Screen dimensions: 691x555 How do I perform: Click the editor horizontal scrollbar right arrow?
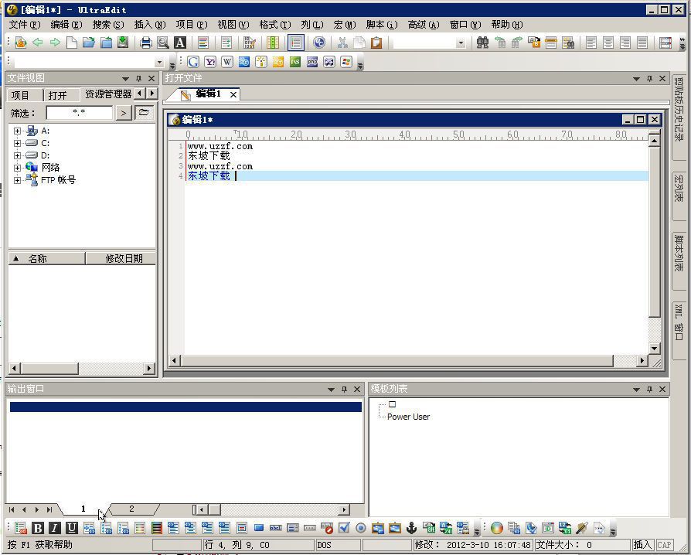pyautogui.click(x=642, y=361)
